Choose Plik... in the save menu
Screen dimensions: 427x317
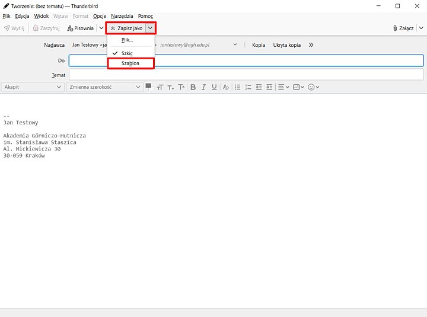pyautogui.click(x=131, y=40)
